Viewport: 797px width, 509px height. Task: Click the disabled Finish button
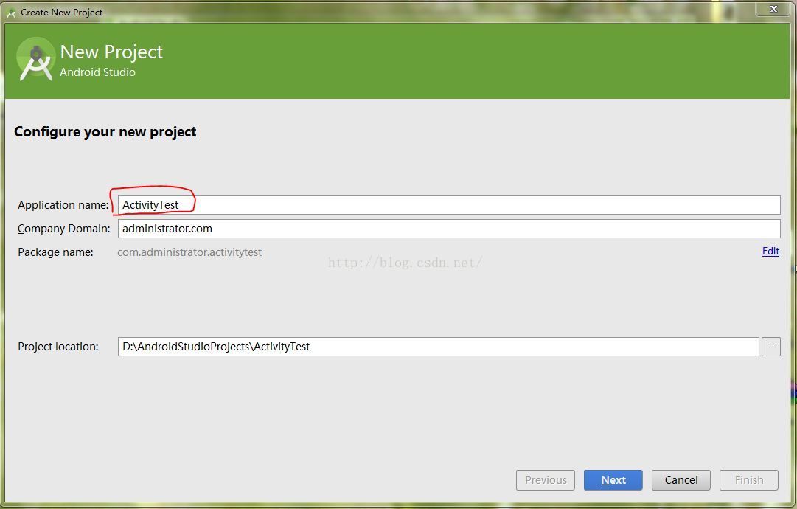[x=749, y=480]
